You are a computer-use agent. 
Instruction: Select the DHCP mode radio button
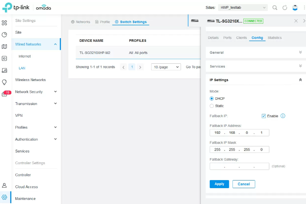212,99
